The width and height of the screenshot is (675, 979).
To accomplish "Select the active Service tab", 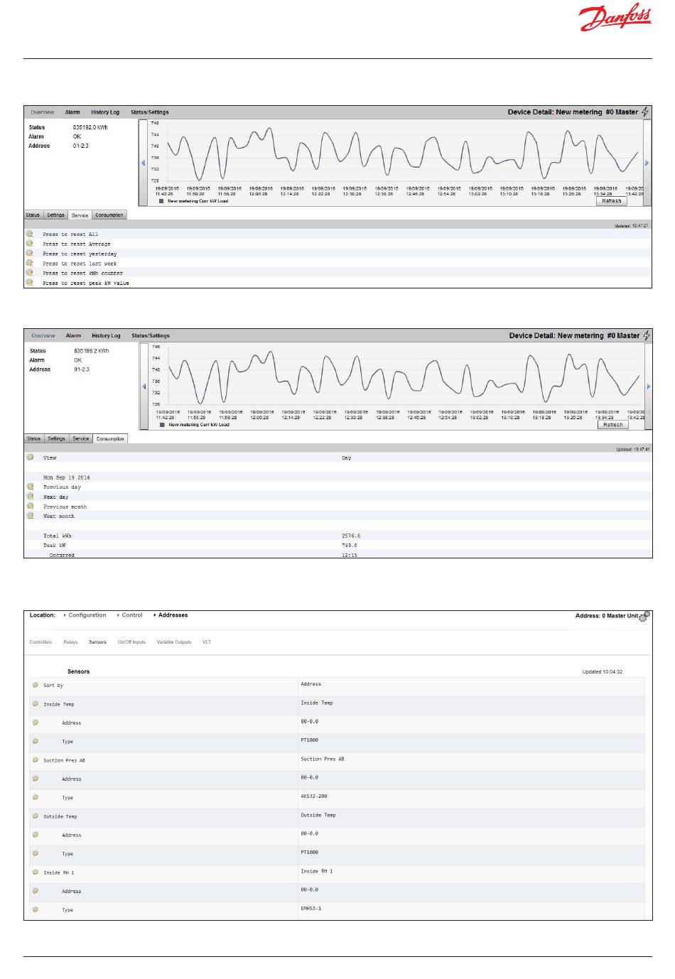I will click(80, 215).
